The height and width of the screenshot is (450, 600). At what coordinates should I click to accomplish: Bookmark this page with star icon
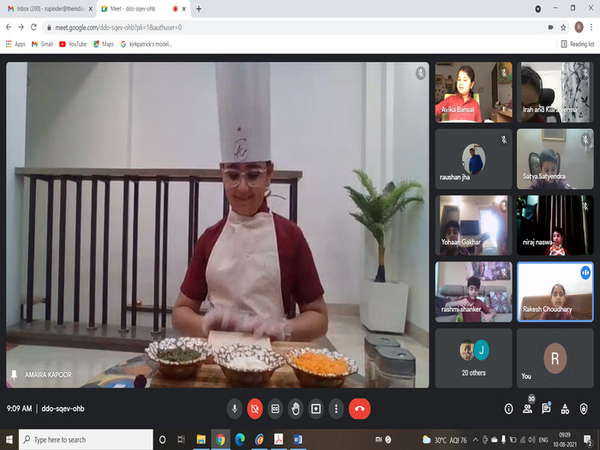click(563, 27)
